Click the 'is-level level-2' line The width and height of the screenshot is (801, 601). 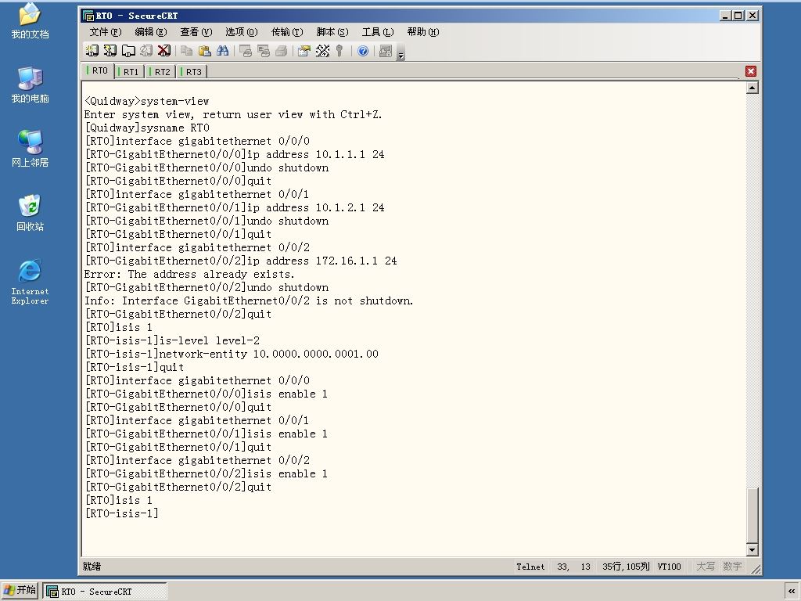coord(172,340)
